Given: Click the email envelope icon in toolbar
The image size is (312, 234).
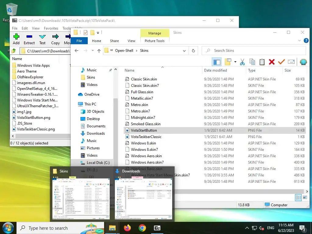Looking at the screenshot, I should pyautogui.click(x=291, y=62).
